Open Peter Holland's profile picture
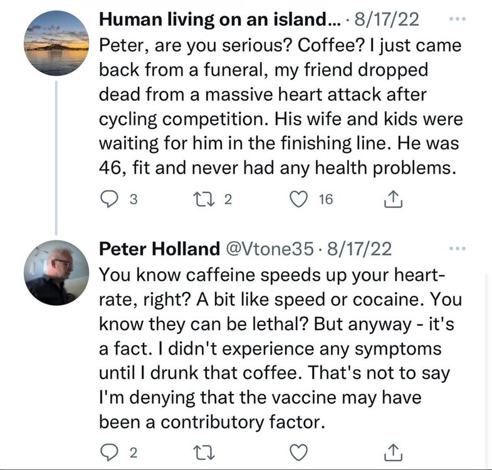492x470 pixels. [56, 273]
